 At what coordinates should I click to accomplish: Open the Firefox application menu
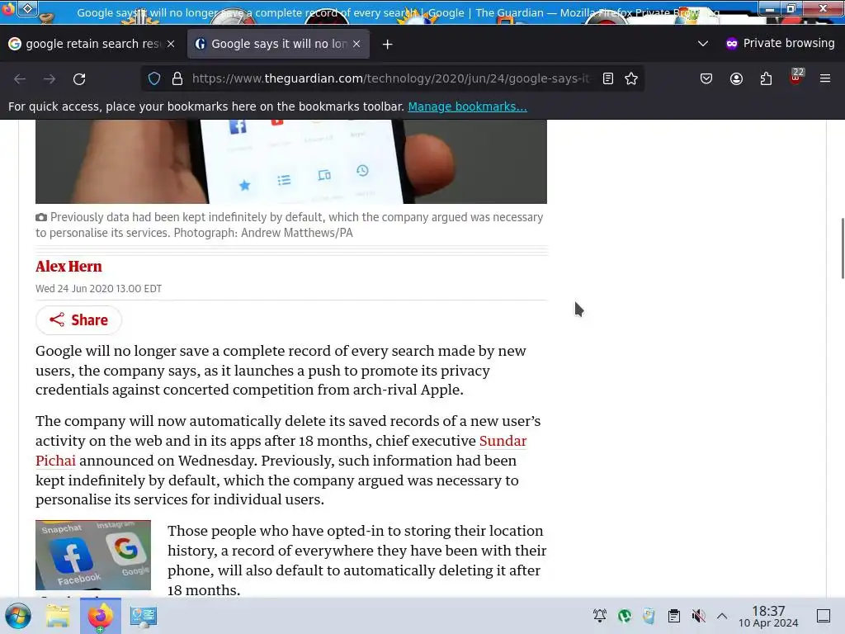[825, 78]
